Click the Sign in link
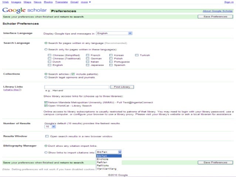Image resolution: width=236 pixels, height=177 pixels. [x=229, y=2]
